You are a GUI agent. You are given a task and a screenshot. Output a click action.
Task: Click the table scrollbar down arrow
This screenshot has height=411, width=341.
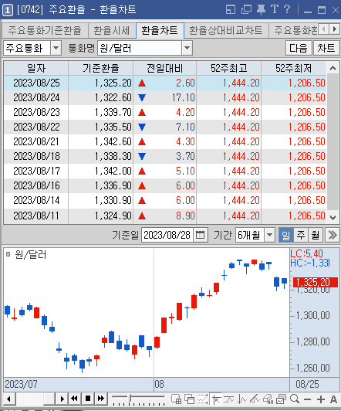click(333, 218)
